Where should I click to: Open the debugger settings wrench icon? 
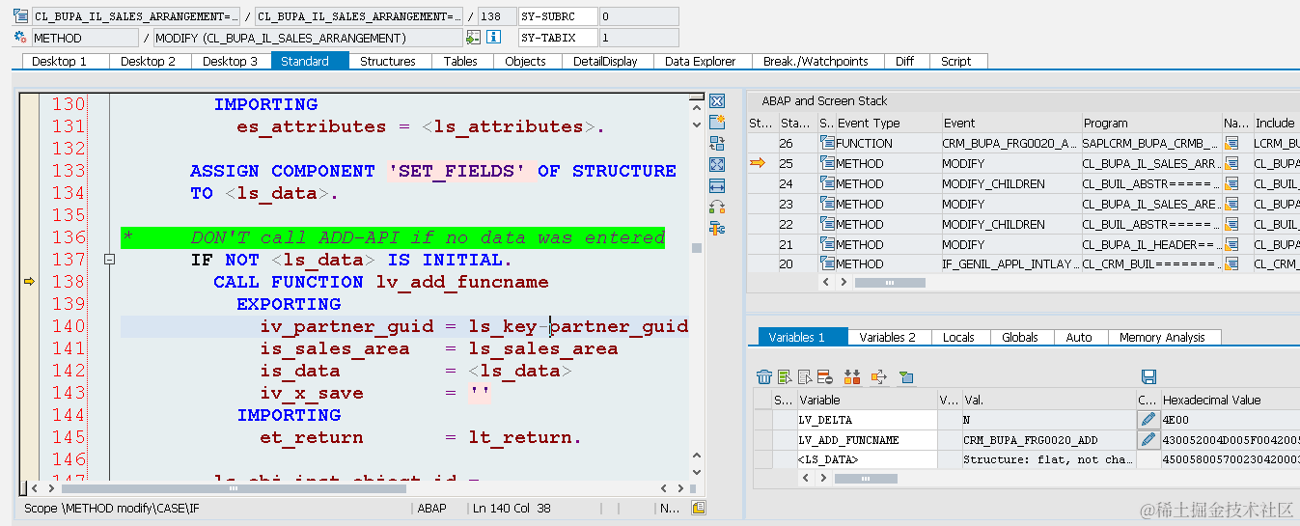tap(717, 228)
